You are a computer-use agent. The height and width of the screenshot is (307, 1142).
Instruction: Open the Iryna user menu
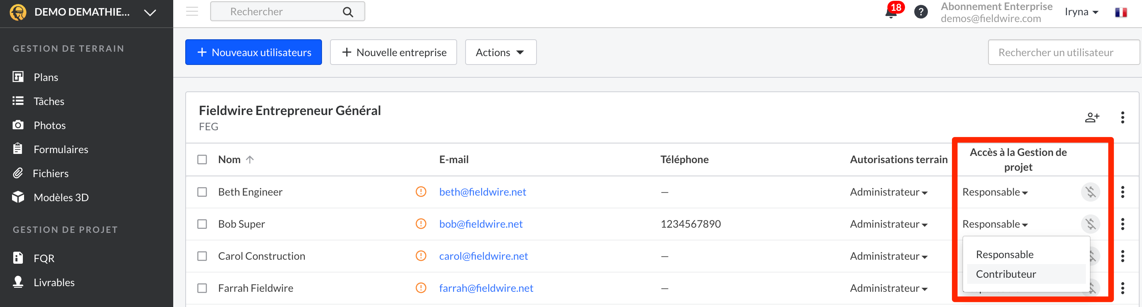tap(1081, 12)
